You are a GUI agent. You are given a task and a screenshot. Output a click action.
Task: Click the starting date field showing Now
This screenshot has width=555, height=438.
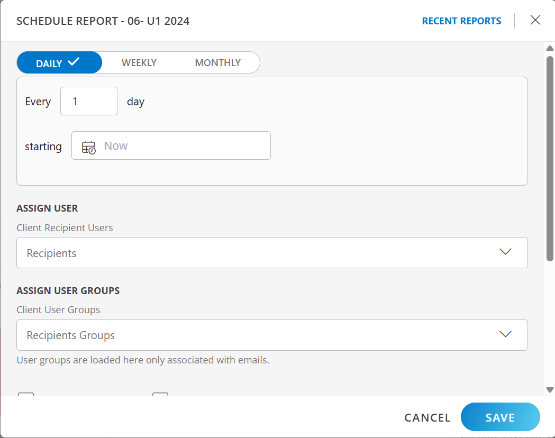[180, 145]
